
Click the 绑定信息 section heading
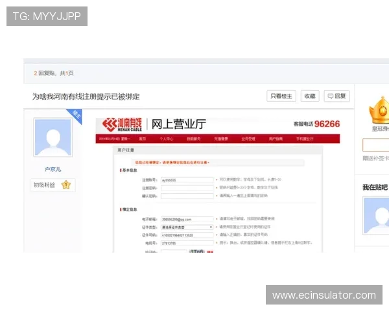coord(128,209)
